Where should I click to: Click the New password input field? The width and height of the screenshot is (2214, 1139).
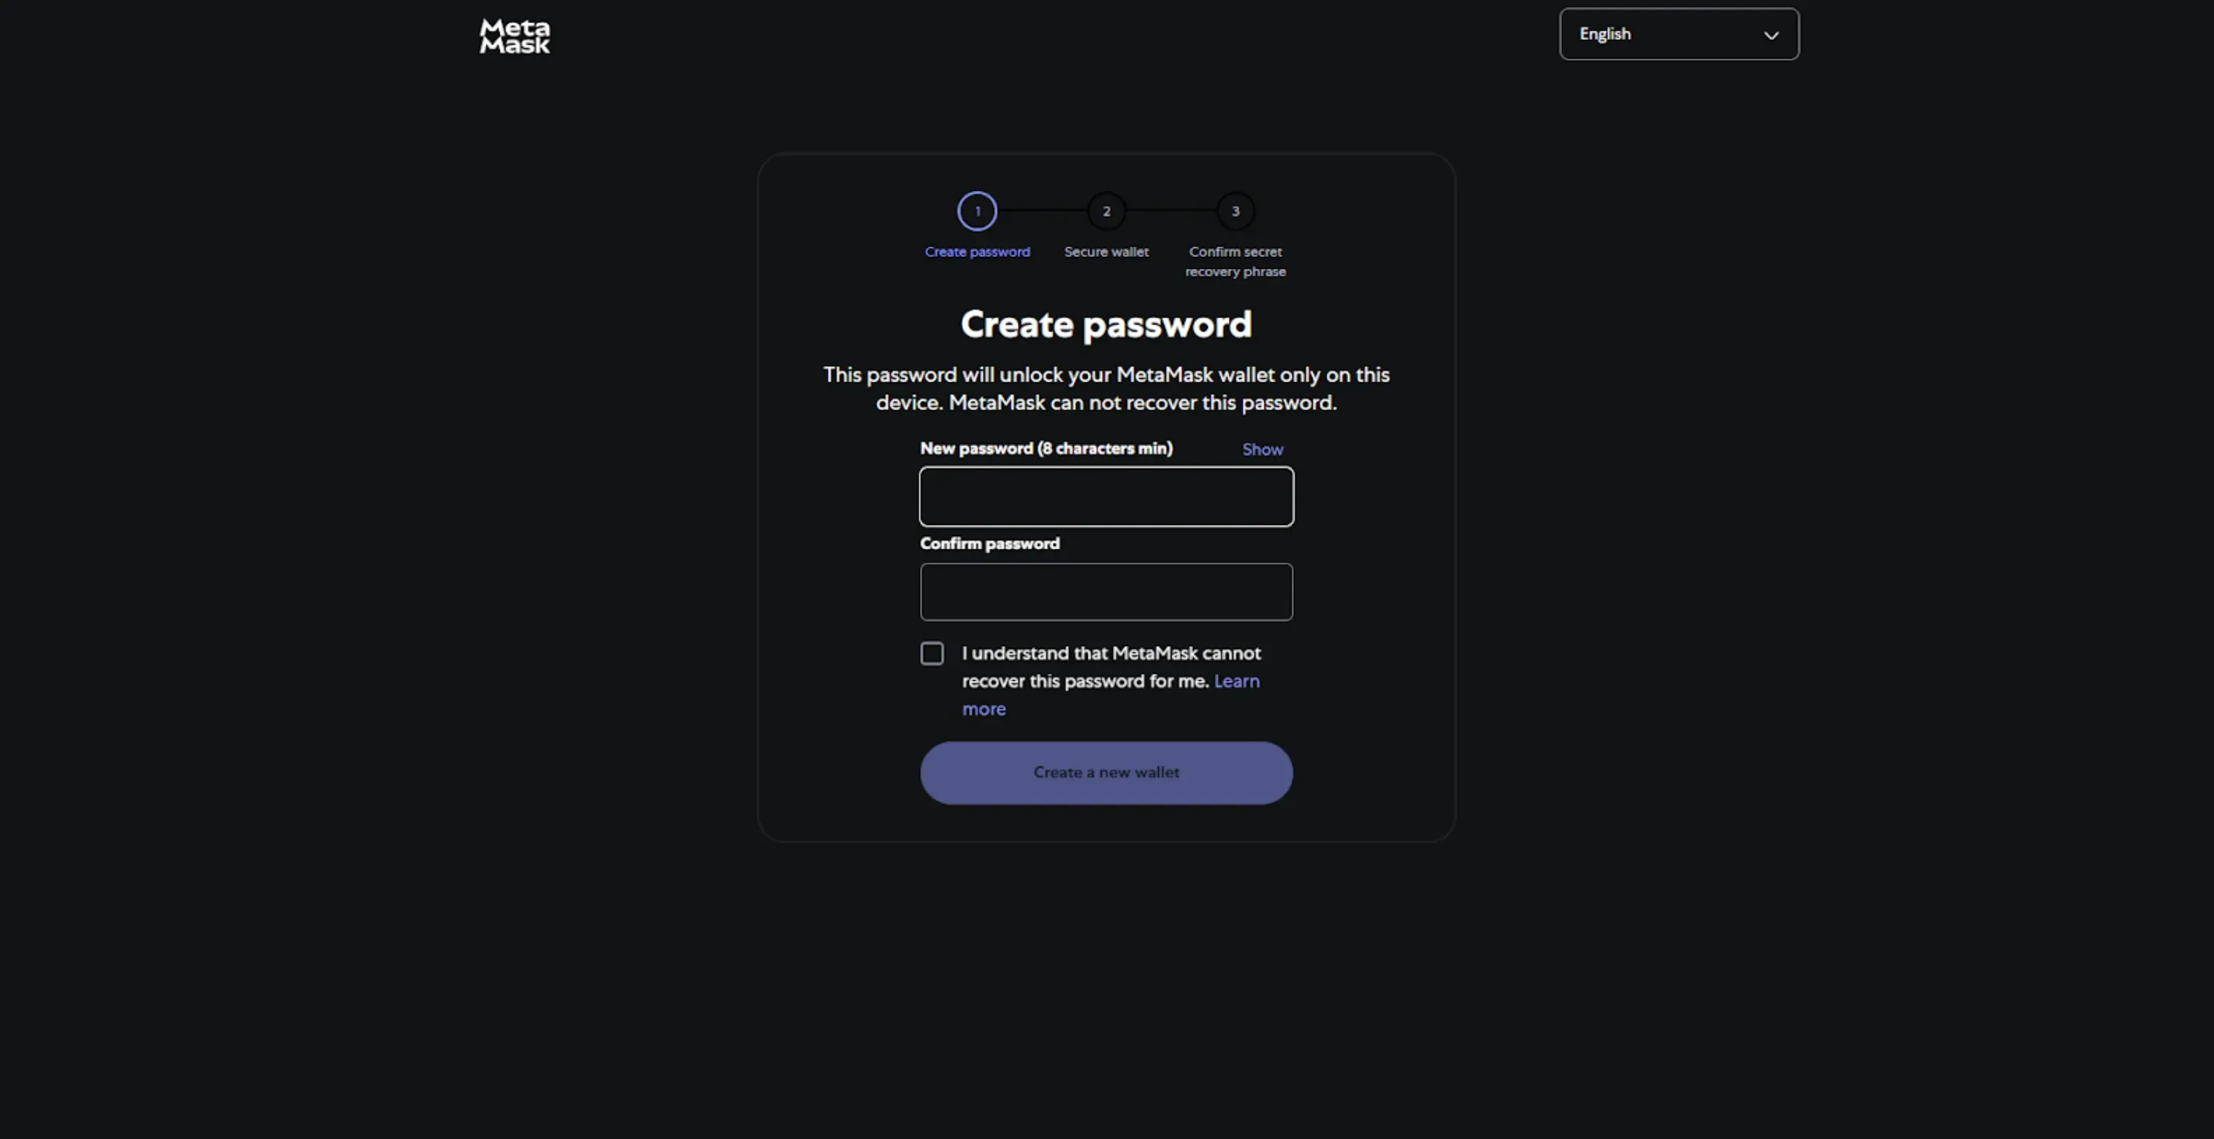(1106, 497)
